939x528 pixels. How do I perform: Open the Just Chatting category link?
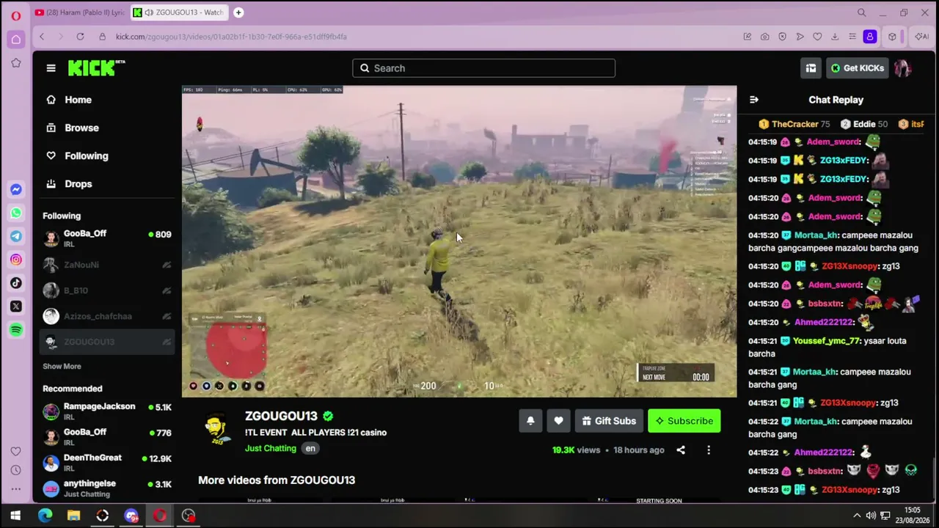(x=271, y=449)
